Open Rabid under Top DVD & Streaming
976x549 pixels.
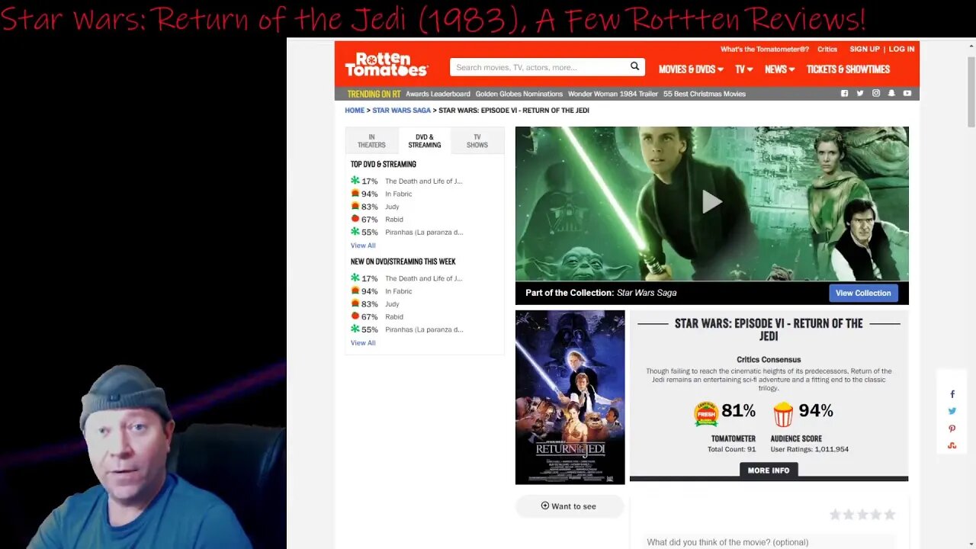pyautogui.click(x=393, y=220)
